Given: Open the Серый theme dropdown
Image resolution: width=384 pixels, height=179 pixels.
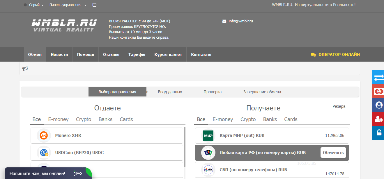Looking at the screenshot, I should (x=34, y=5).
